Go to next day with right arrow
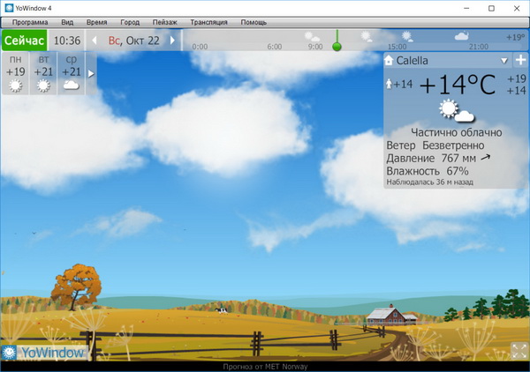 point(173,41)
